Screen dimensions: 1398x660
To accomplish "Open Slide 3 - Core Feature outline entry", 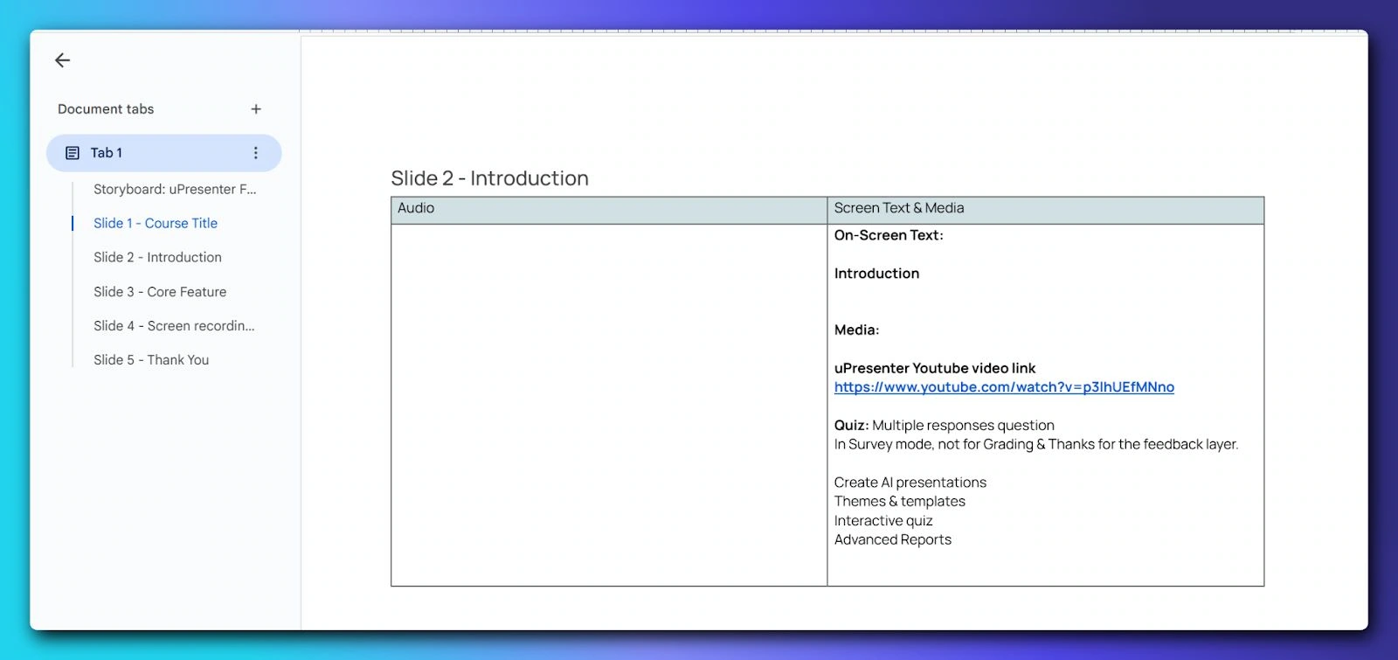I will pos(160,292).
